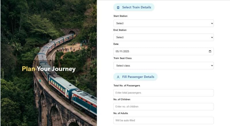Viewport: 230px width, 126px height.
Task: Click the date field showing 05/11/2025
Action: [x=163, y=51]
